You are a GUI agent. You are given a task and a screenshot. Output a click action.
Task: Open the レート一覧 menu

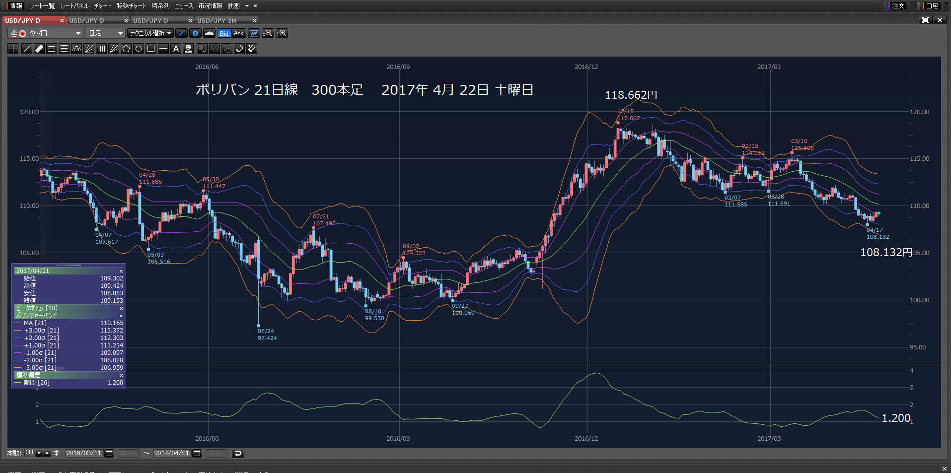point(42,6)
